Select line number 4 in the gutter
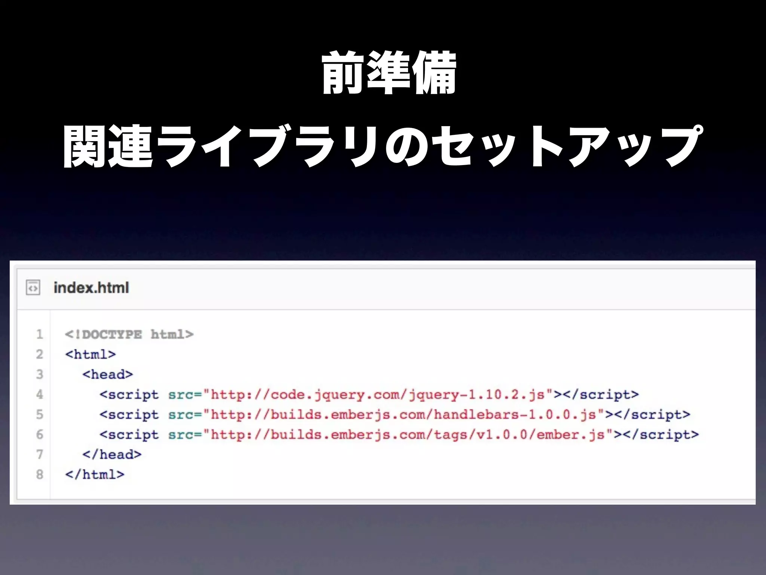The image size is (766, 575). click(x=40, y=394)
